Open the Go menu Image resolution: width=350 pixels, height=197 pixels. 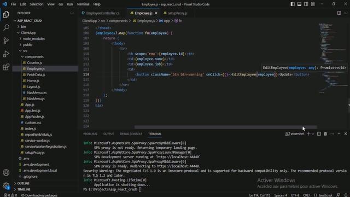coord(61,4)
